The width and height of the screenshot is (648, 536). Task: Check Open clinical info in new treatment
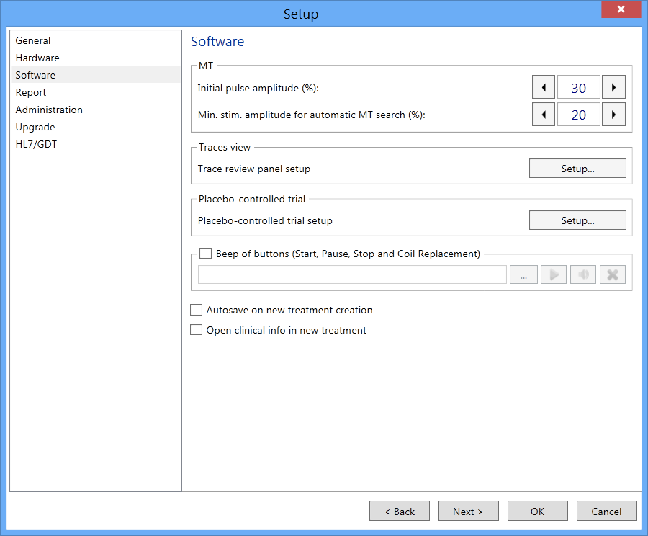click(197, 330)
